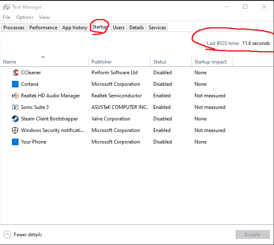The height and width of the screenshot is (245, 274).
Task: Switch to the Services tab
Action: pos(157,28)
